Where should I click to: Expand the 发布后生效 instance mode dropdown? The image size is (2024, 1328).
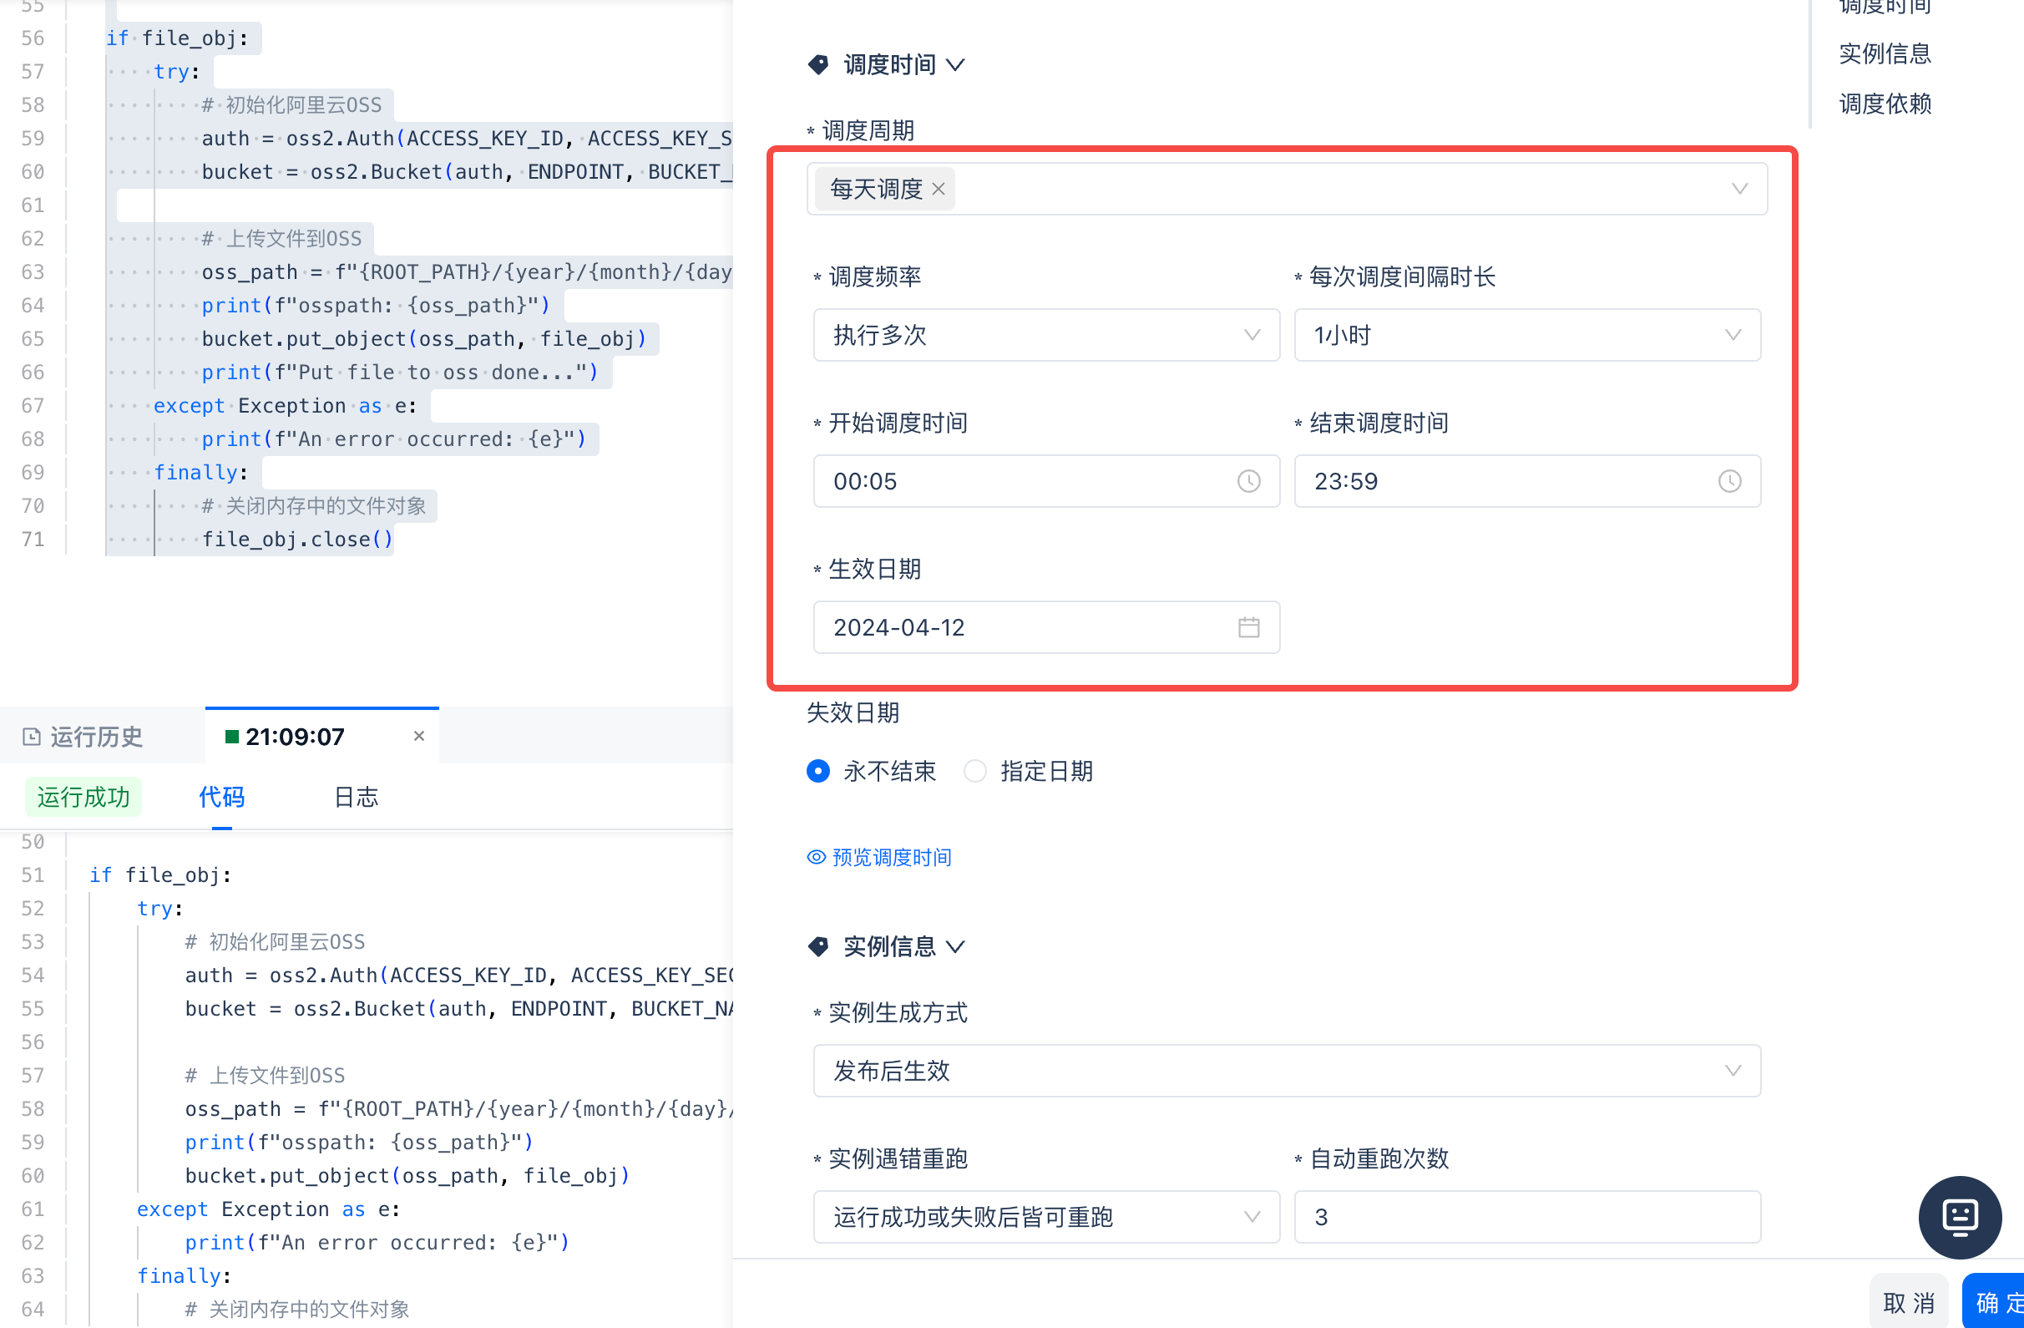1286,1071
